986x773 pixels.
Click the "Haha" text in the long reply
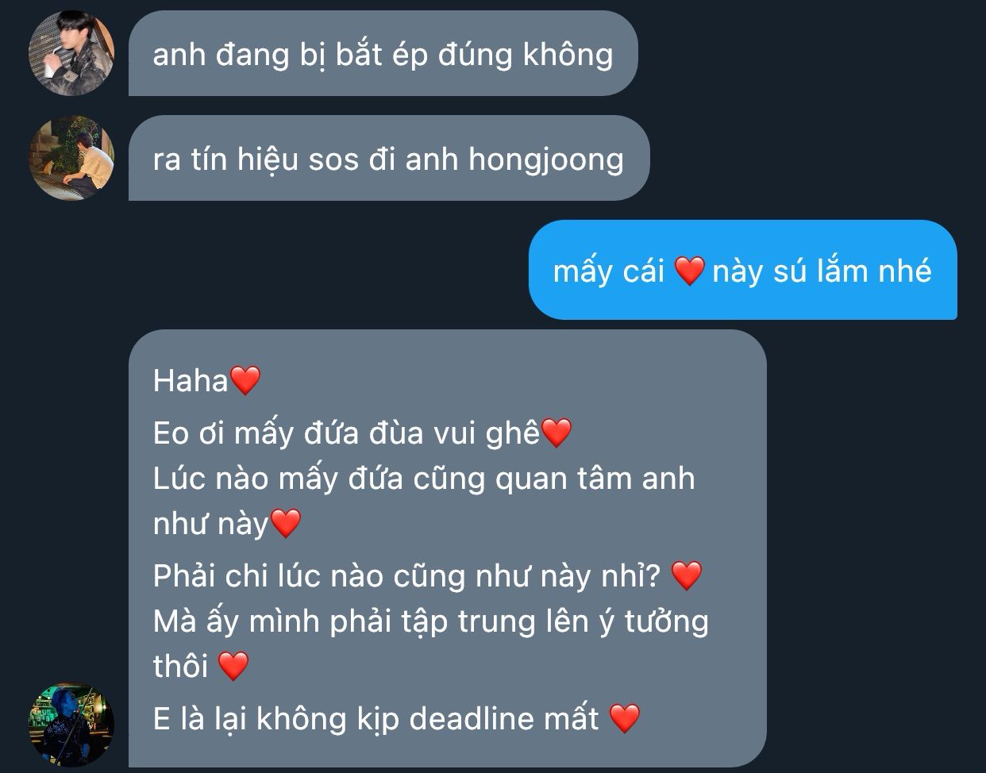click(x=191, y=381)
